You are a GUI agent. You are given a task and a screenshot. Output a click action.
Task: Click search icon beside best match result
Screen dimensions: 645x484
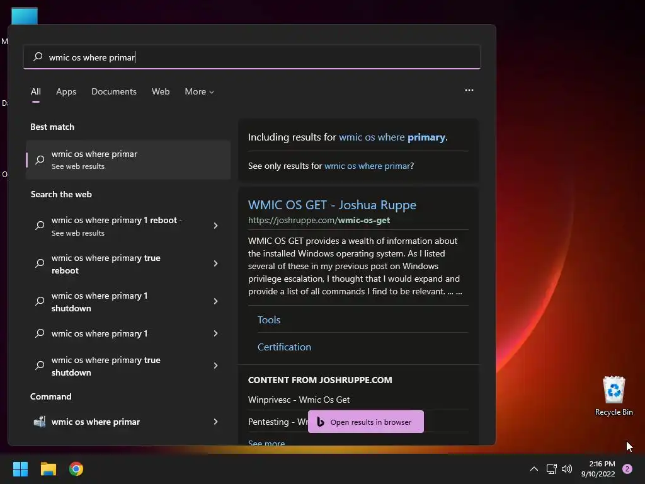(40, 159)
